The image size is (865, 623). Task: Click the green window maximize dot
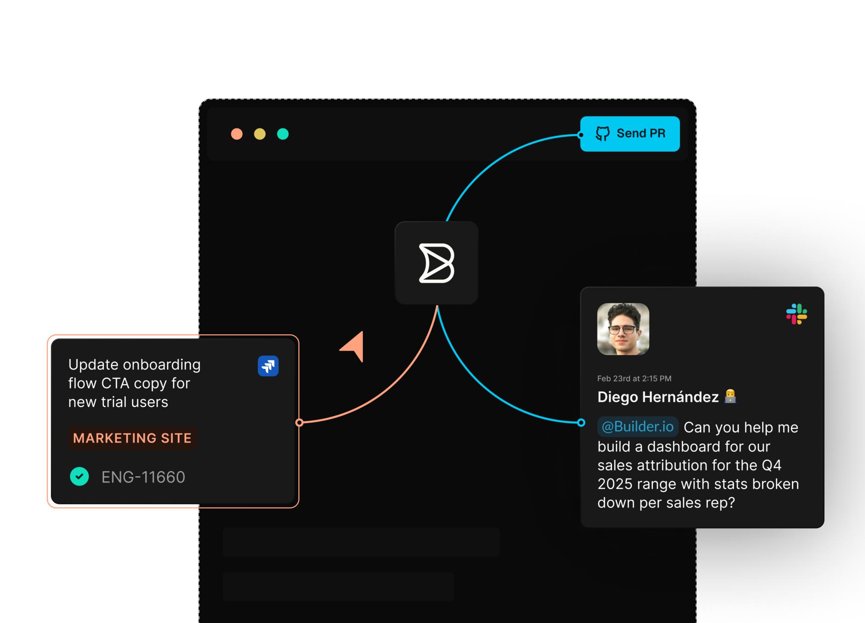(x=283, y=134)
